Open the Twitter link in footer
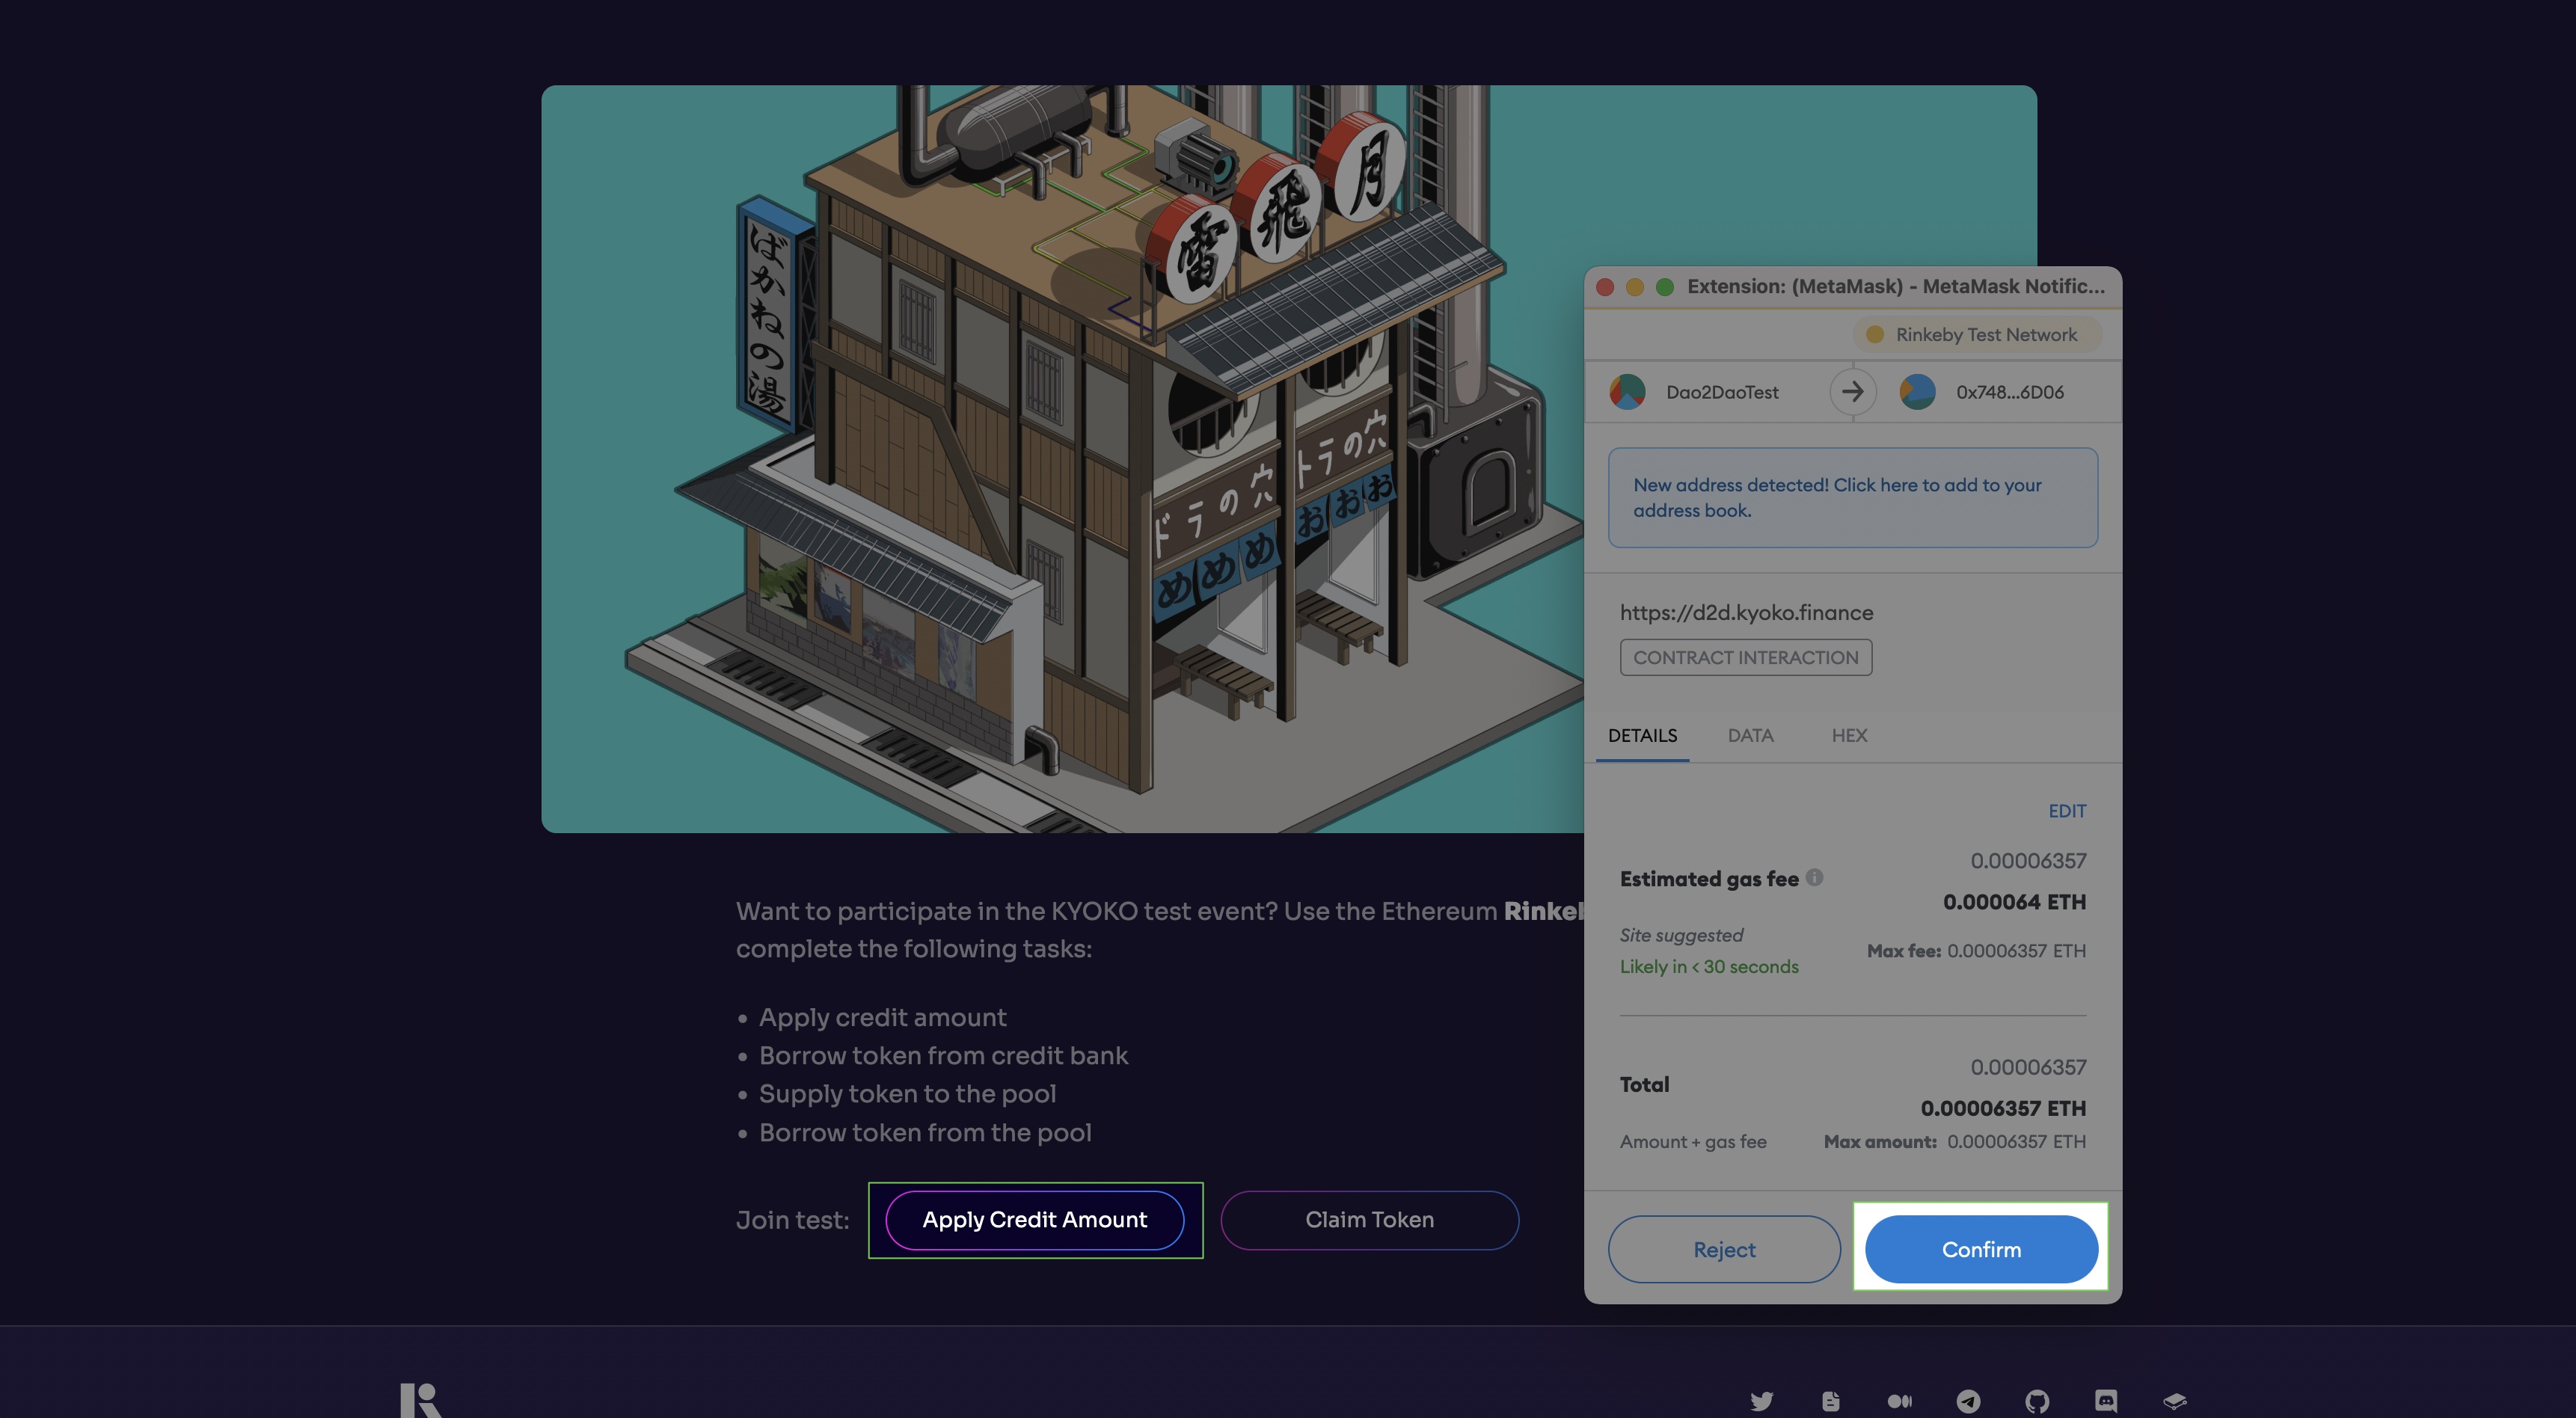 1762,1401
